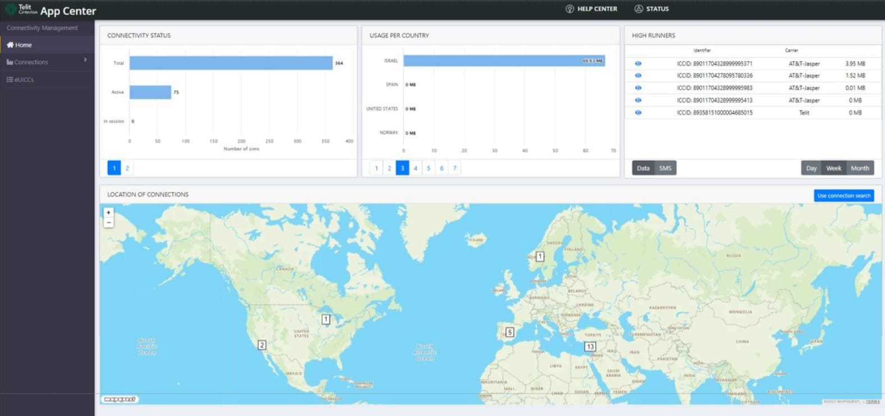
Task: Click the 3.95 MB usage value
Action: coord(855,63)
